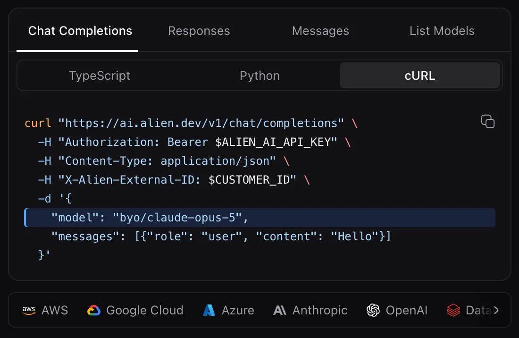The image size is (519, 338).
Task: Choose the OpenAI provider label
Action: pyautogui.click(x=406, y=310)
